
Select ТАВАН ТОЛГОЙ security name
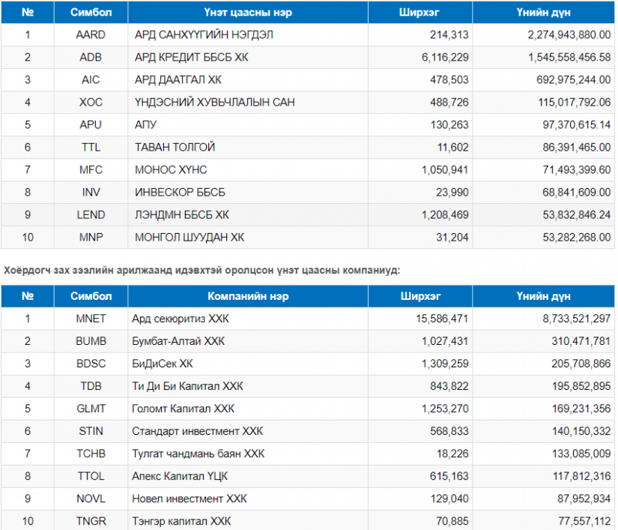(175, 147)
